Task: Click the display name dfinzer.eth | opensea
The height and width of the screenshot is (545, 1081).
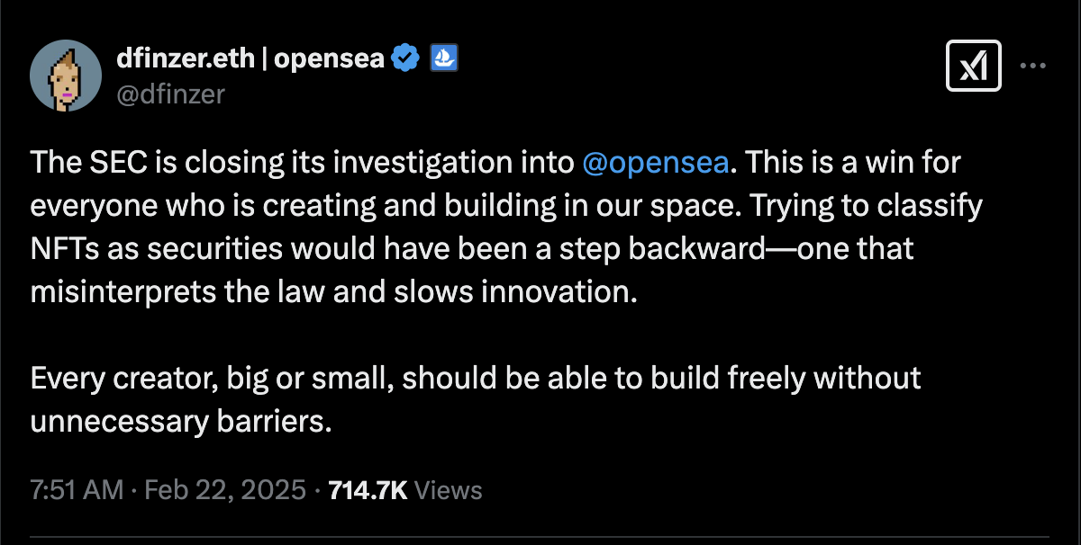Action: (250, 59)
